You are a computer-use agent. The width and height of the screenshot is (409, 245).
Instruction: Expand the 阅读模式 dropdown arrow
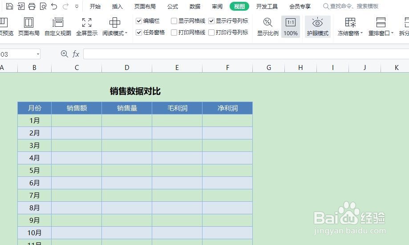click(x=126, y=33)
